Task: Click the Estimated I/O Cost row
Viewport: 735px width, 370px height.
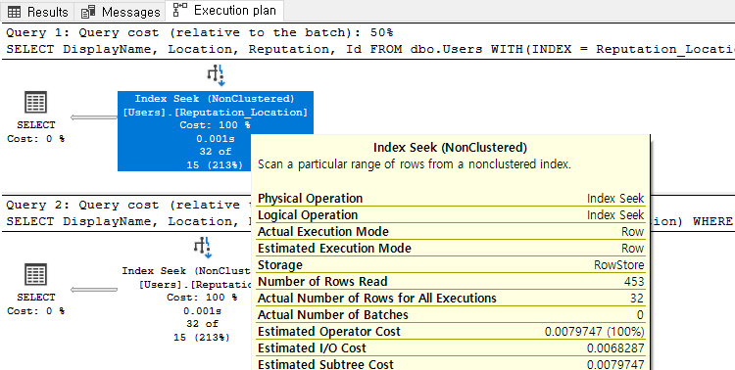Action: 451,348
